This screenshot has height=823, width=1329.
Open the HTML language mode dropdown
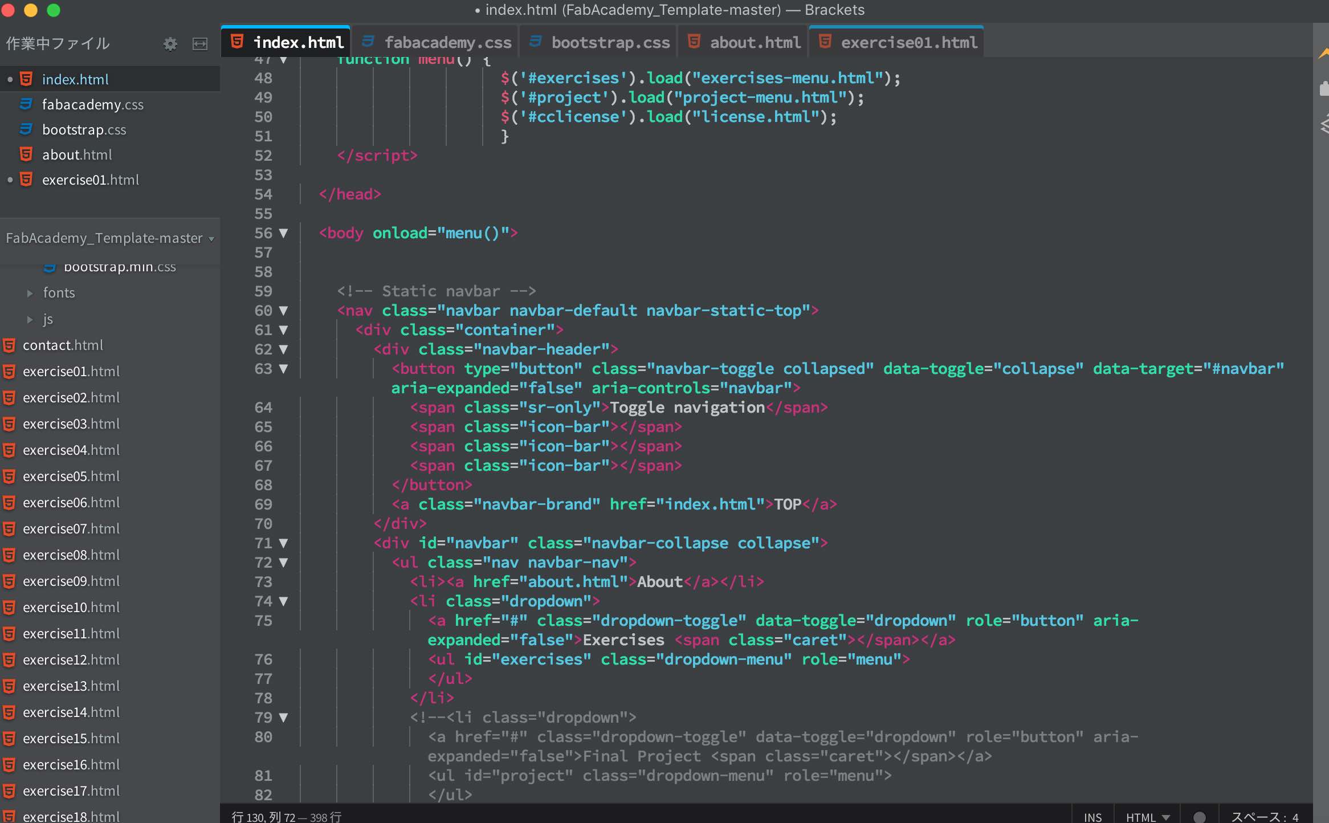coord(1147,817)
